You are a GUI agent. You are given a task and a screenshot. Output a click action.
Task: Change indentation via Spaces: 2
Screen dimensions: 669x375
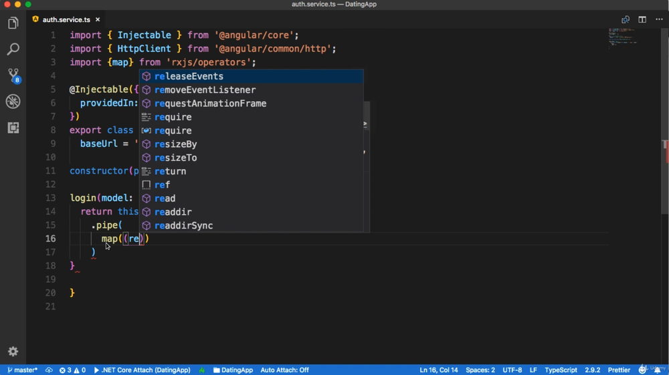(480, 370)
